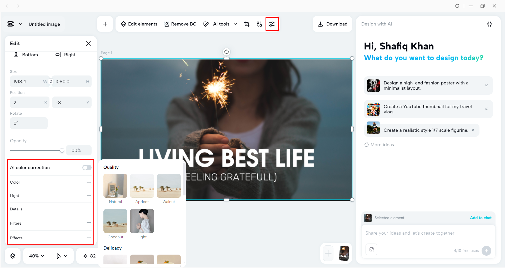The width and height of the screenshot is (505, 268).
Task: Collapse the Design with AI panel icon
Action: 489,24
